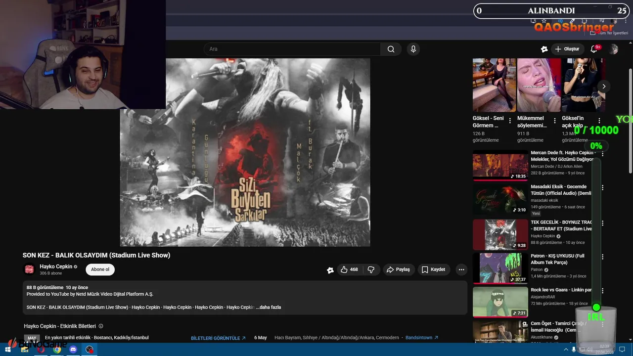Open options menu for TEK GECELİK video
The height and width of the screenshot is (356, 633).
602,223
